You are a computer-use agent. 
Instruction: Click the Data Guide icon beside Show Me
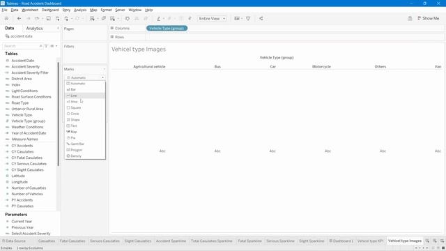pos(410,19)
